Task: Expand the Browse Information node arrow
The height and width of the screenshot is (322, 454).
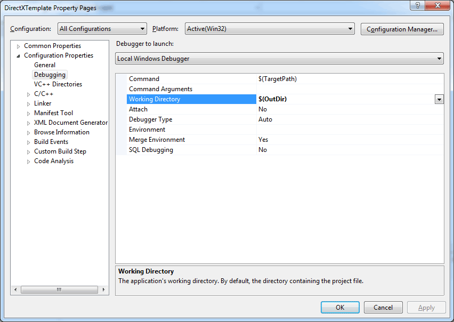Action: coord(28,133)
